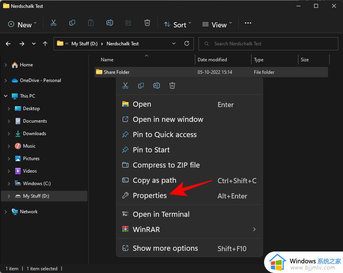Click the search magnifier icon
Image resolution: width=343 pixels, height=273 pixels.
point(206,44)
